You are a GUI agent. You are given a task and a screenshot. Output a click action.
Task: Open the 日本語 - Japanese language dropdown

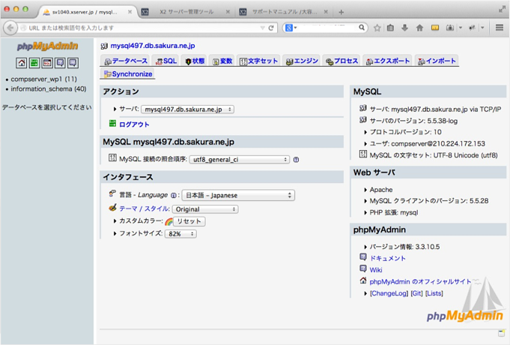coord(238,196)
